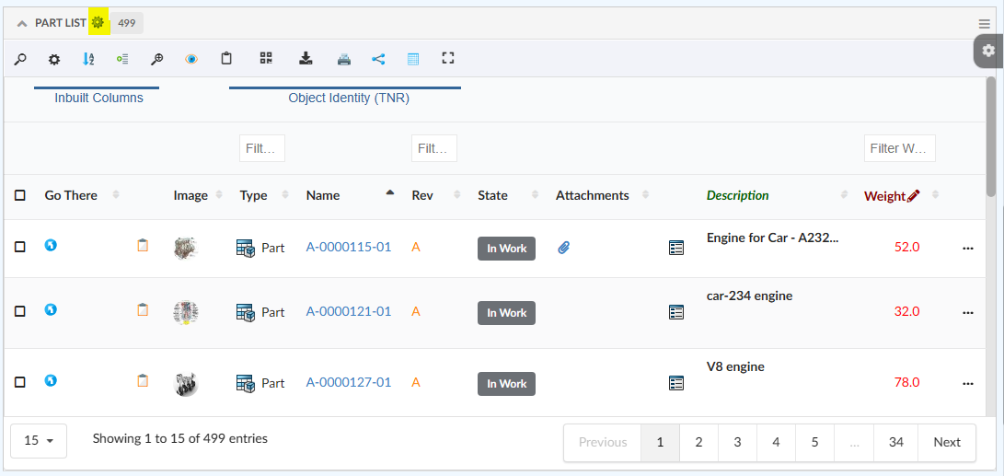Click the download export icon

306,59
